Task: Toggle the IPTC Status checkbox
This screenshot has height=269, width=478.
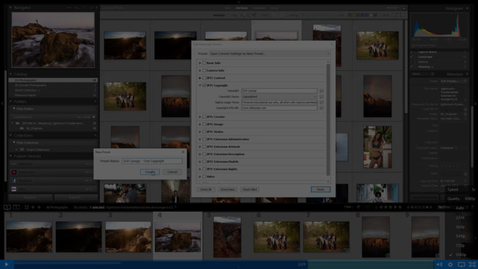Action: [x=205, y=132]
